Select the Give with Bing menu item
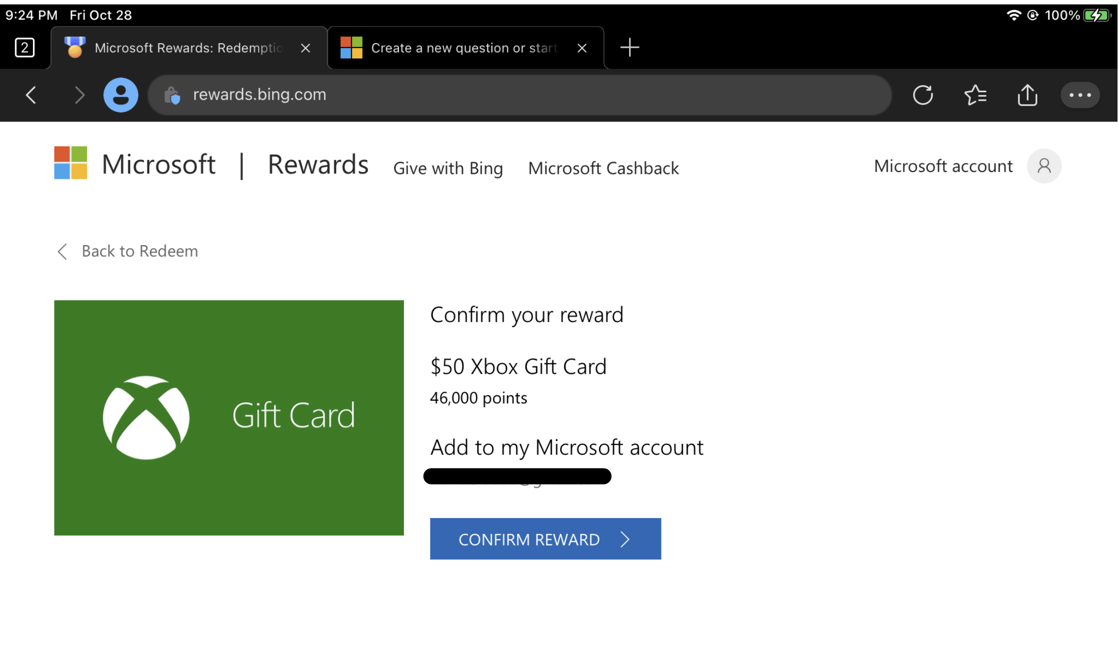 tap(449, 168)
